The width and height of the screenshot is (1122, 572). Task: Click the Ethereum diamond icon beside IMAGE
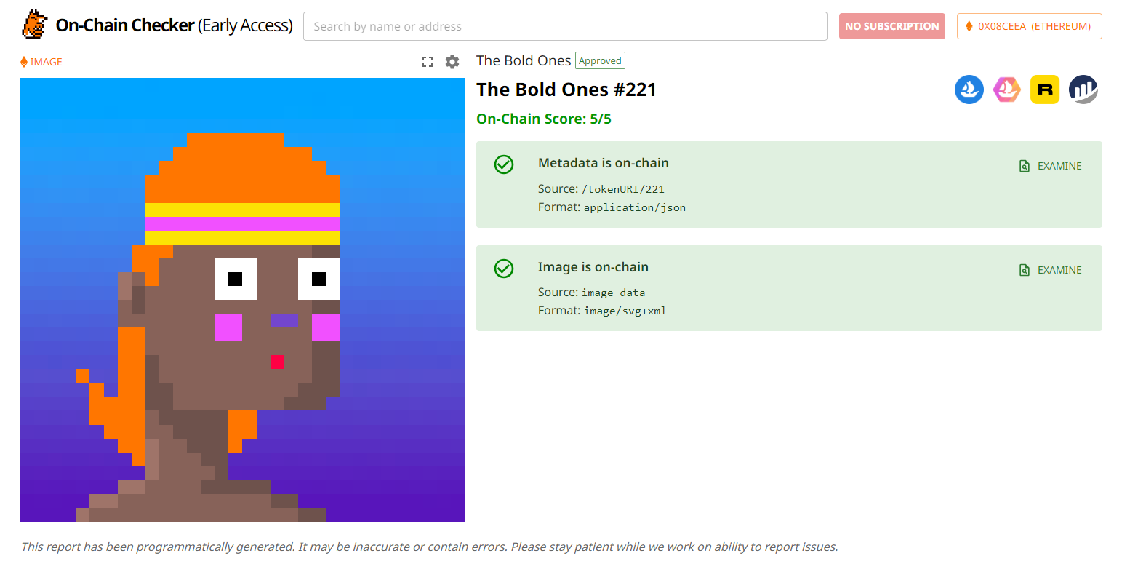24,62
